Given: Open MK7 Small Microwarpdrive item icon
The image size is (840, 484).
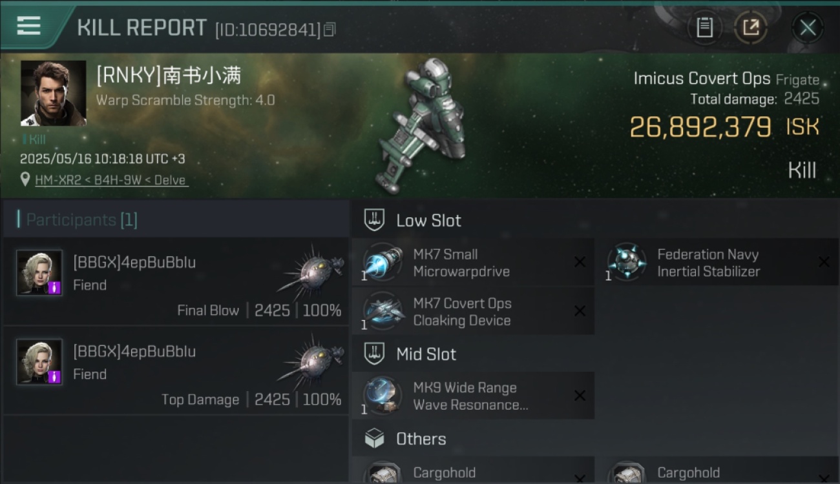Looking at the screenshot, I should tap(383, 263).
